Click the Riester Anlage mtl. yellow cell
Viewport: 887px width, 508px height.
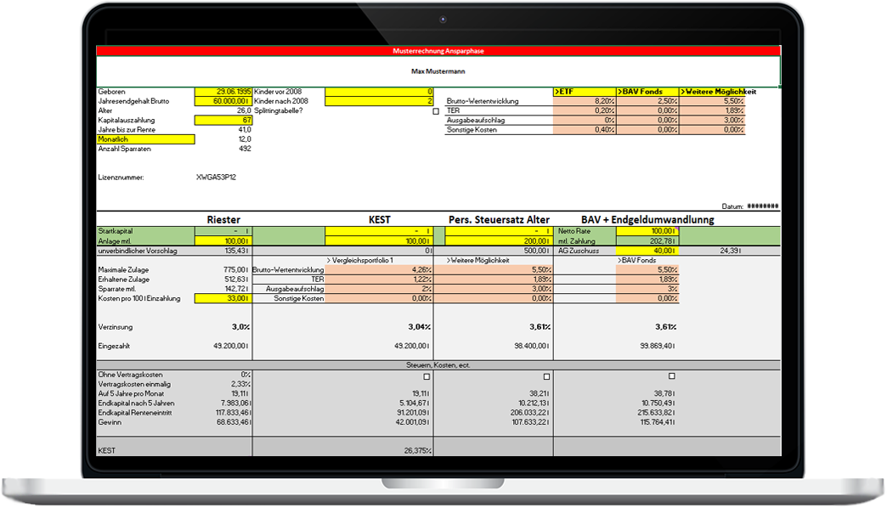[223, 241]
